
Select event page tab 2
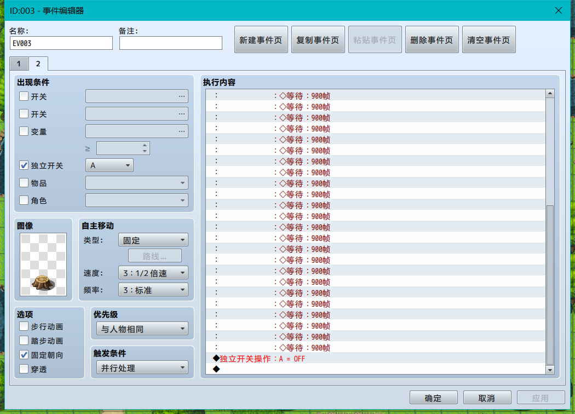tap(38, 64)
